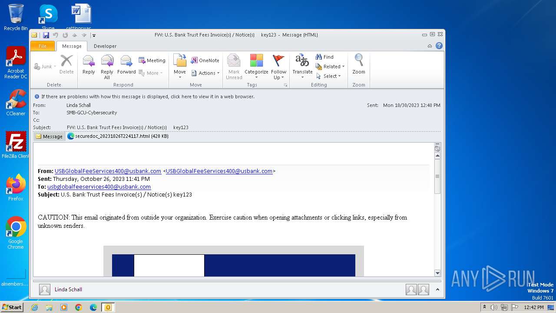Open Tags dialog launcher
This screenshot has height=313, width=556.
[285, 85]
